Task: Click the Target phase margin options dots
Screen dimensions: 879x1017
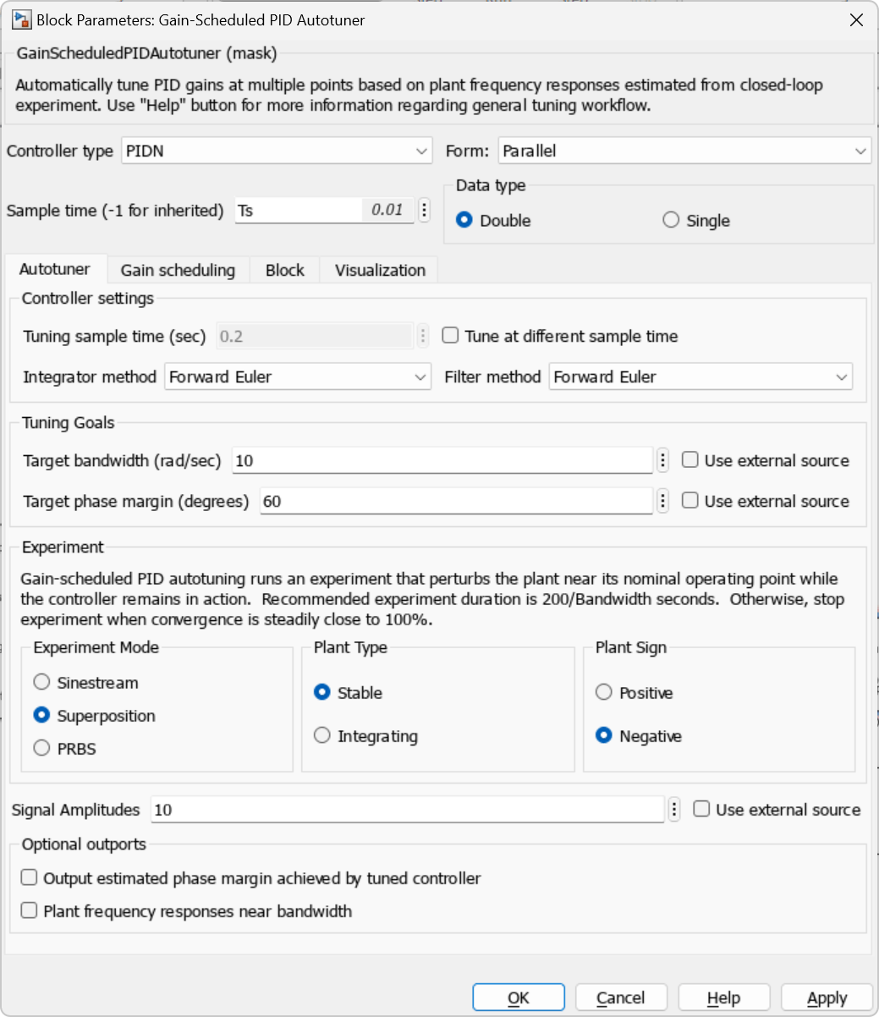Action: (662, 501)
